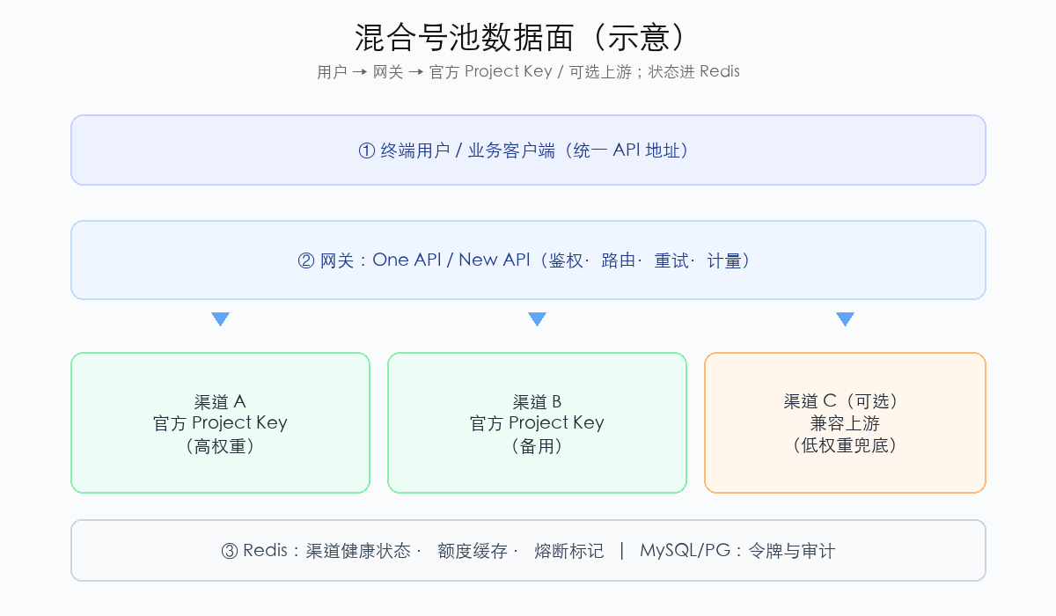
Task: Click the （低权重兜底） label in 渠道 C
Action: pos(845,445)
